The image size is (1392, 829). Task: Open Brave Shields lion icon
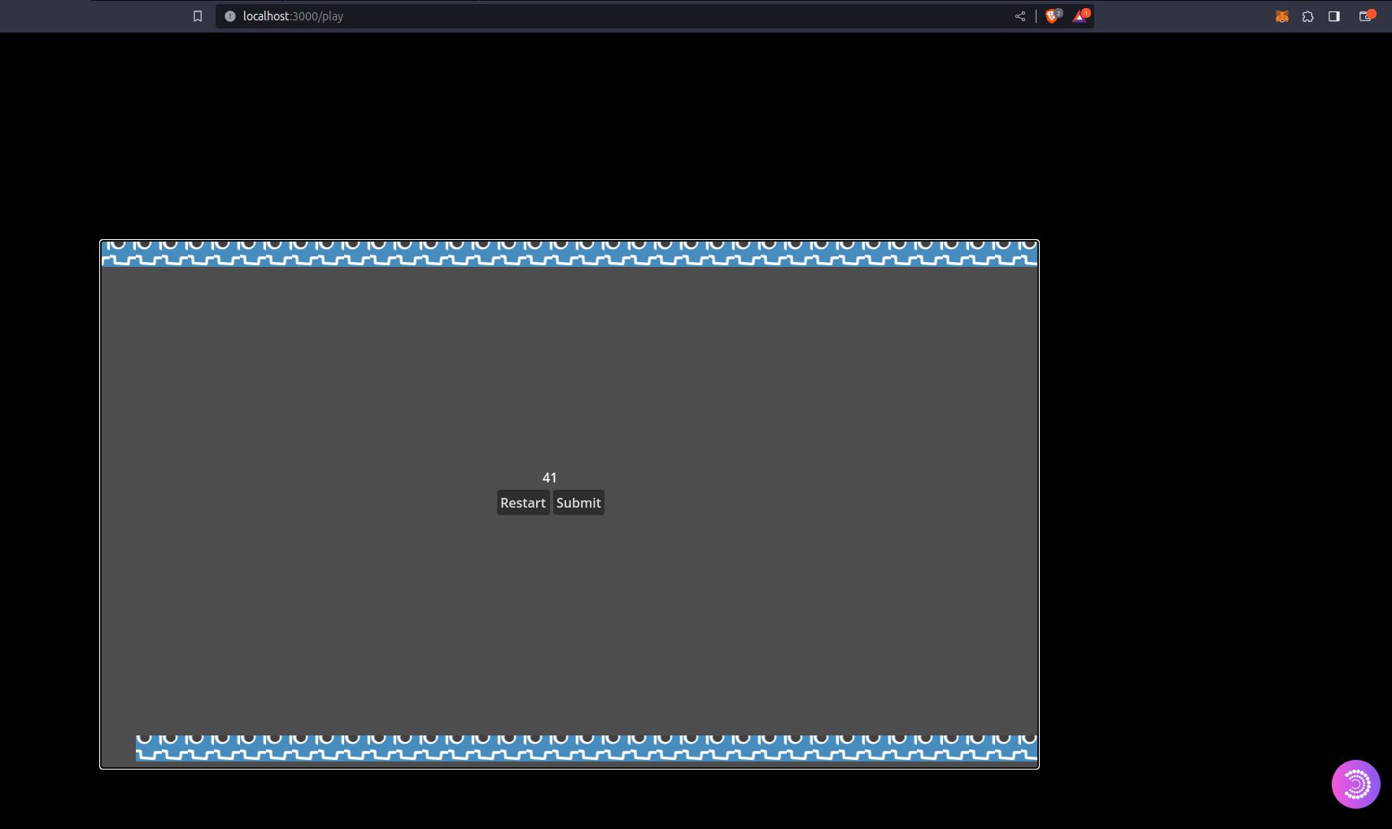pyautogui.click(x=1053, y=16)
